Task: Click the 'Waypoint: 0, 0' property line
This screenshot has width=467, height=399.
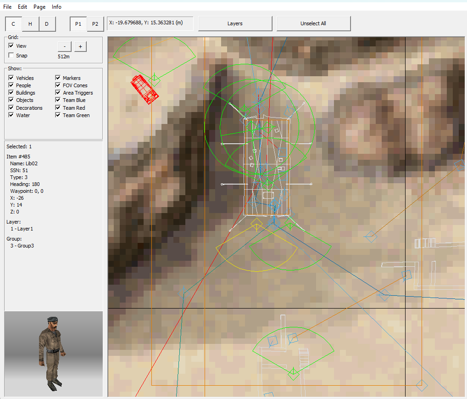Action: click(27, 191)
